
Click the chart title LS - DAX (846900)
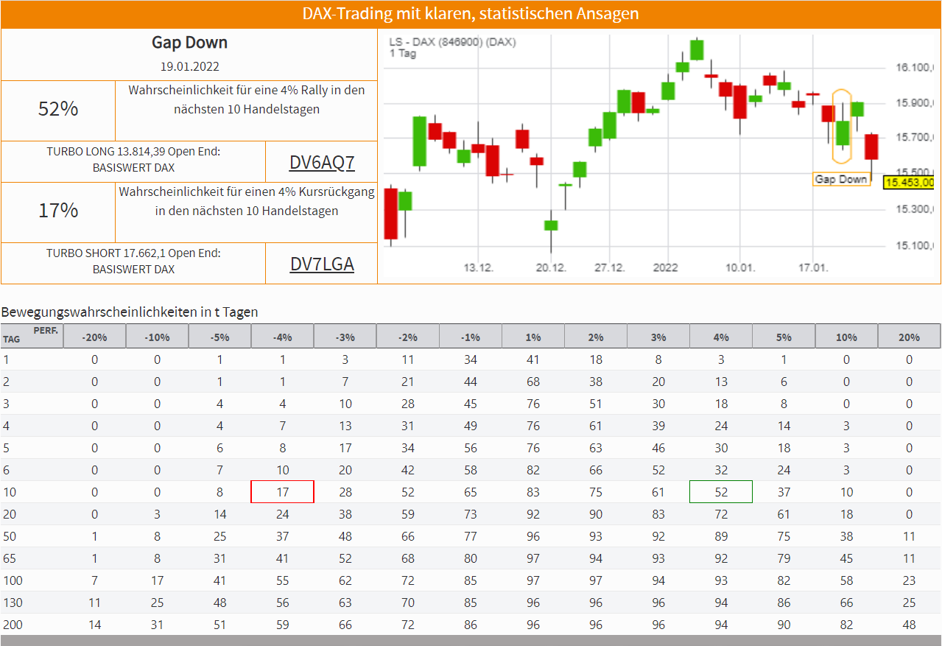[x=452, y=42]
